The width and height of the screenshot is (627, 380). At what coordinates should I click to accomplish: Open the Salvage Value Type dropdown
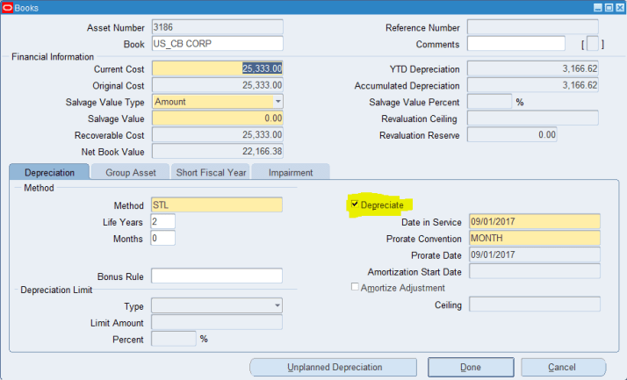(x=277, y=102)
